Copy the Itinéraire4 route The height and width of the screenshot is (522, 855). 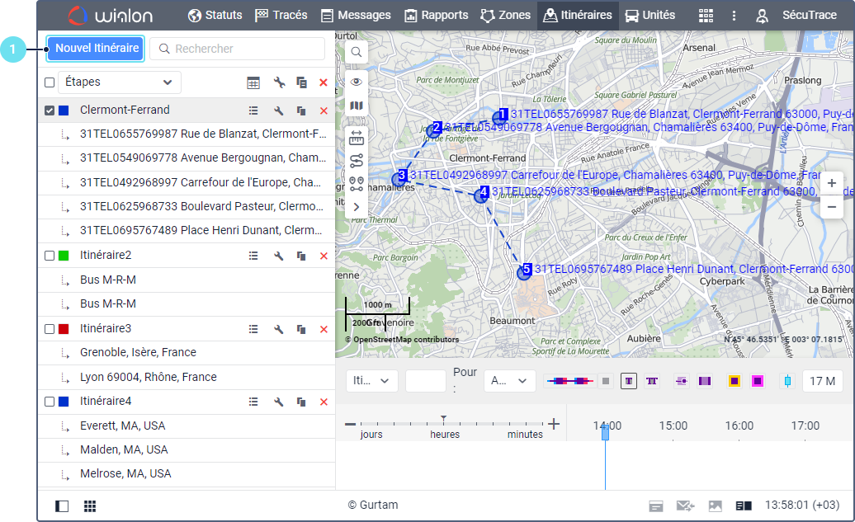(301, 402)
